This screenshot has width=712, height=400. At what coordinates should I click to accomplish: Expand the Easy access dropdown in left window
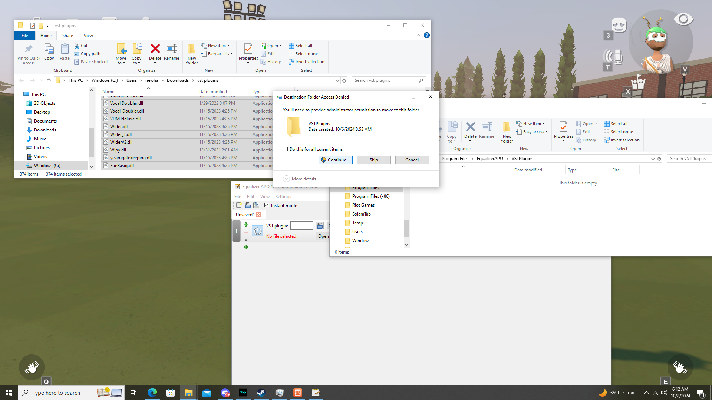click(218, 54)
